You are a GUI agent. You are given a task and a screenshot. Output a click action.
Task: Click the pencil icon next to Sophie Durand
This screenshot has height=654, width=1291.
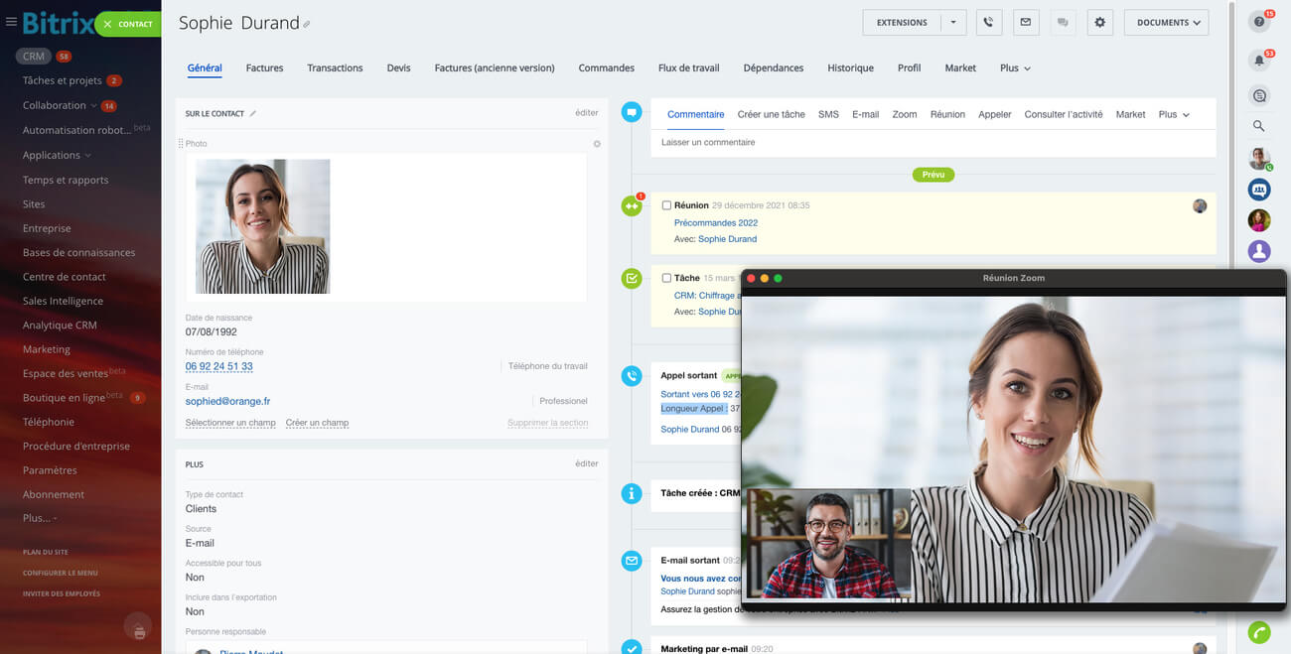[307, 24]
